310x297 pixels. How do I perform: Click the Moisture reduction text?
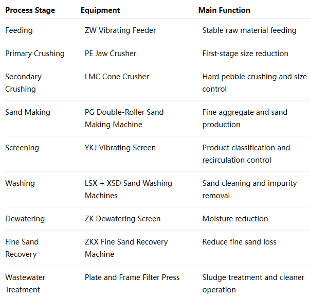(x=235, y=219)
